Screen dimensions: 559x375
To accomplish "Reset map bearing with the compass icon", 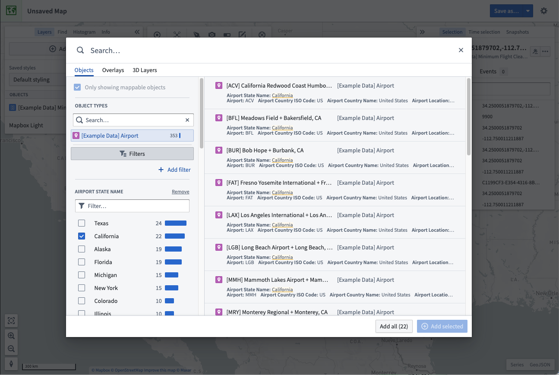I will pyautogui.click(x=11, y=363).
